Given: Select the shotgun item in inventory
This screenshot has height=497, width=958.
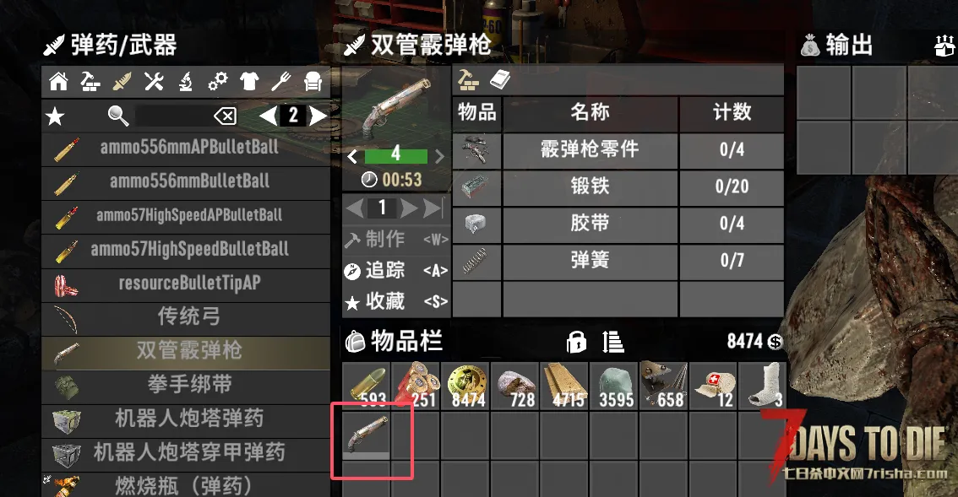Looking at the screenshot, I should coord(367,436).
